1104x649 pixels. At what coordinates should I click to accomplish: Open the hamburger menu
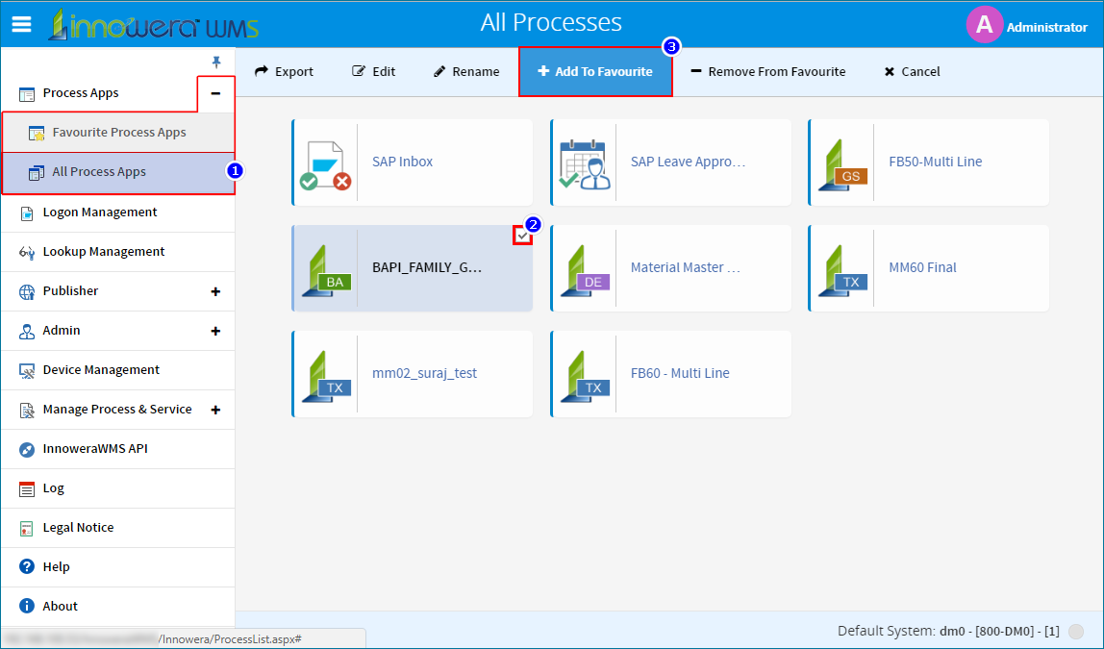pos(22,25)
